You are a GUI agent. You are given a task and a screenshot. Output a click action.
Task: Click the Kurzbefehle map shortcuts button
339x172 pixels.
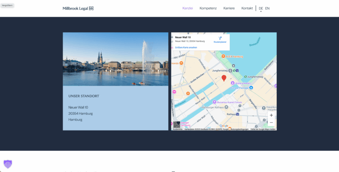pos(178,129)
